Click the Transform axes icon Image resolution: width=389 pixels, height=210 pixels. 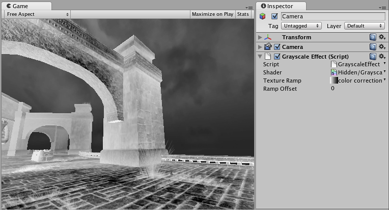coord(268,37)
